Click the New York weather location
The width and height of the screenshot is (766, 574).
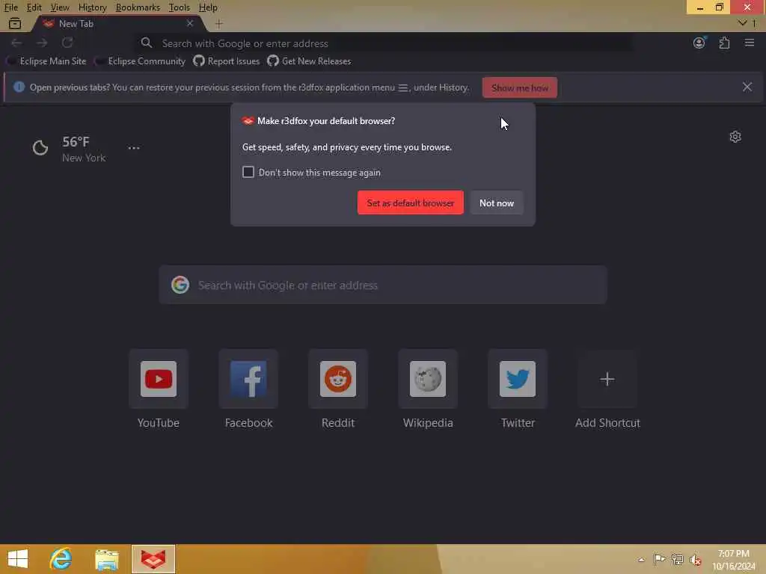(84, 158)
